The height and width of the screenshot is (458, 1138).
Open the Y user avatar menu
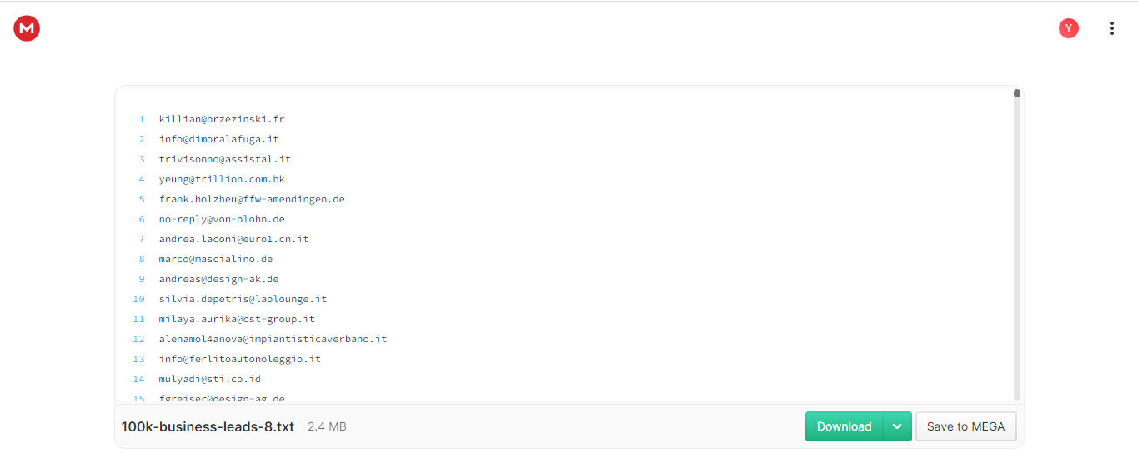(1069, 28)
